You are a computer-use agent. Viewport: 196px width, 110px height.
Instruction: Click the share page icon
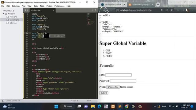(x=167, y=10)
